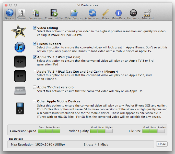
Task: Show the Meta-Data preferences
Action: click(x=119, y=14)
